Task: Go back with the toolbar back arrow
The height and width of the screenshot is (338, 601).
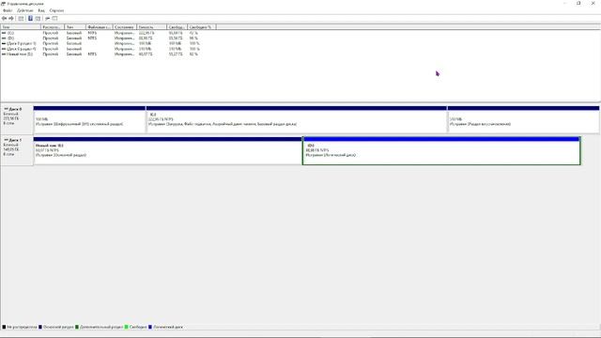Action: pos(4,19)
